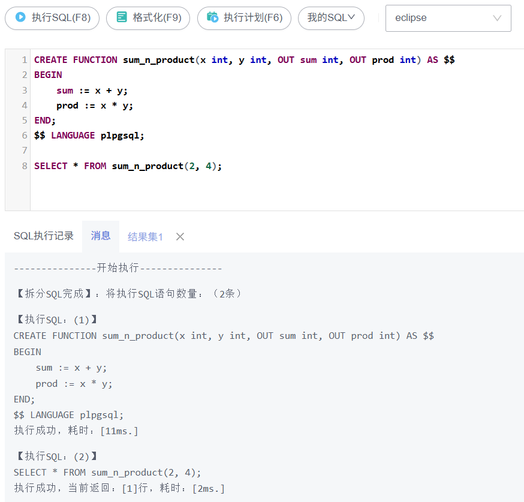Click the play icon in 执行SQL(F8) button

pos(20,17)
